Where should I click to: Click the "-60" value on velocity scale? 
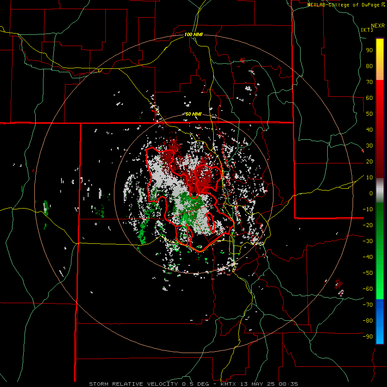(x=368, y=289)
